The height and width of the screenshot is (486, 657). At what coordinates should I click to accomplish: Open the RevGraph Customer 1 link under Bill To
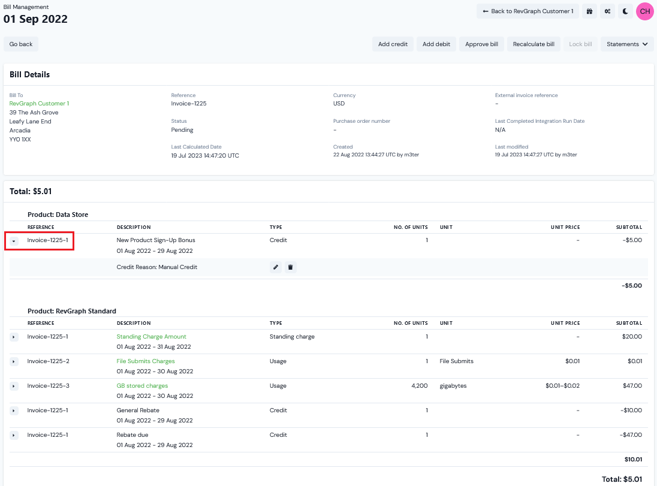click(39, 104)
